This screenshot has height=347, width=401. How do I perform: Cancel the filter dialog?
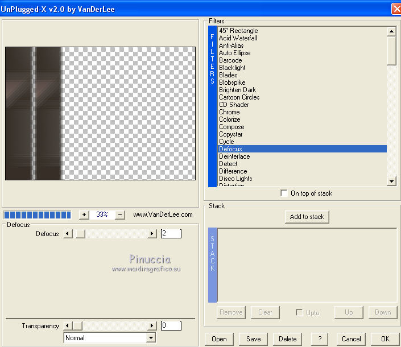click(351, 339)
